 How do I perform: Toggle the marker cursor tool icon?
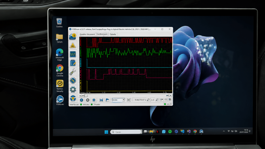click(x=161, y=100)
